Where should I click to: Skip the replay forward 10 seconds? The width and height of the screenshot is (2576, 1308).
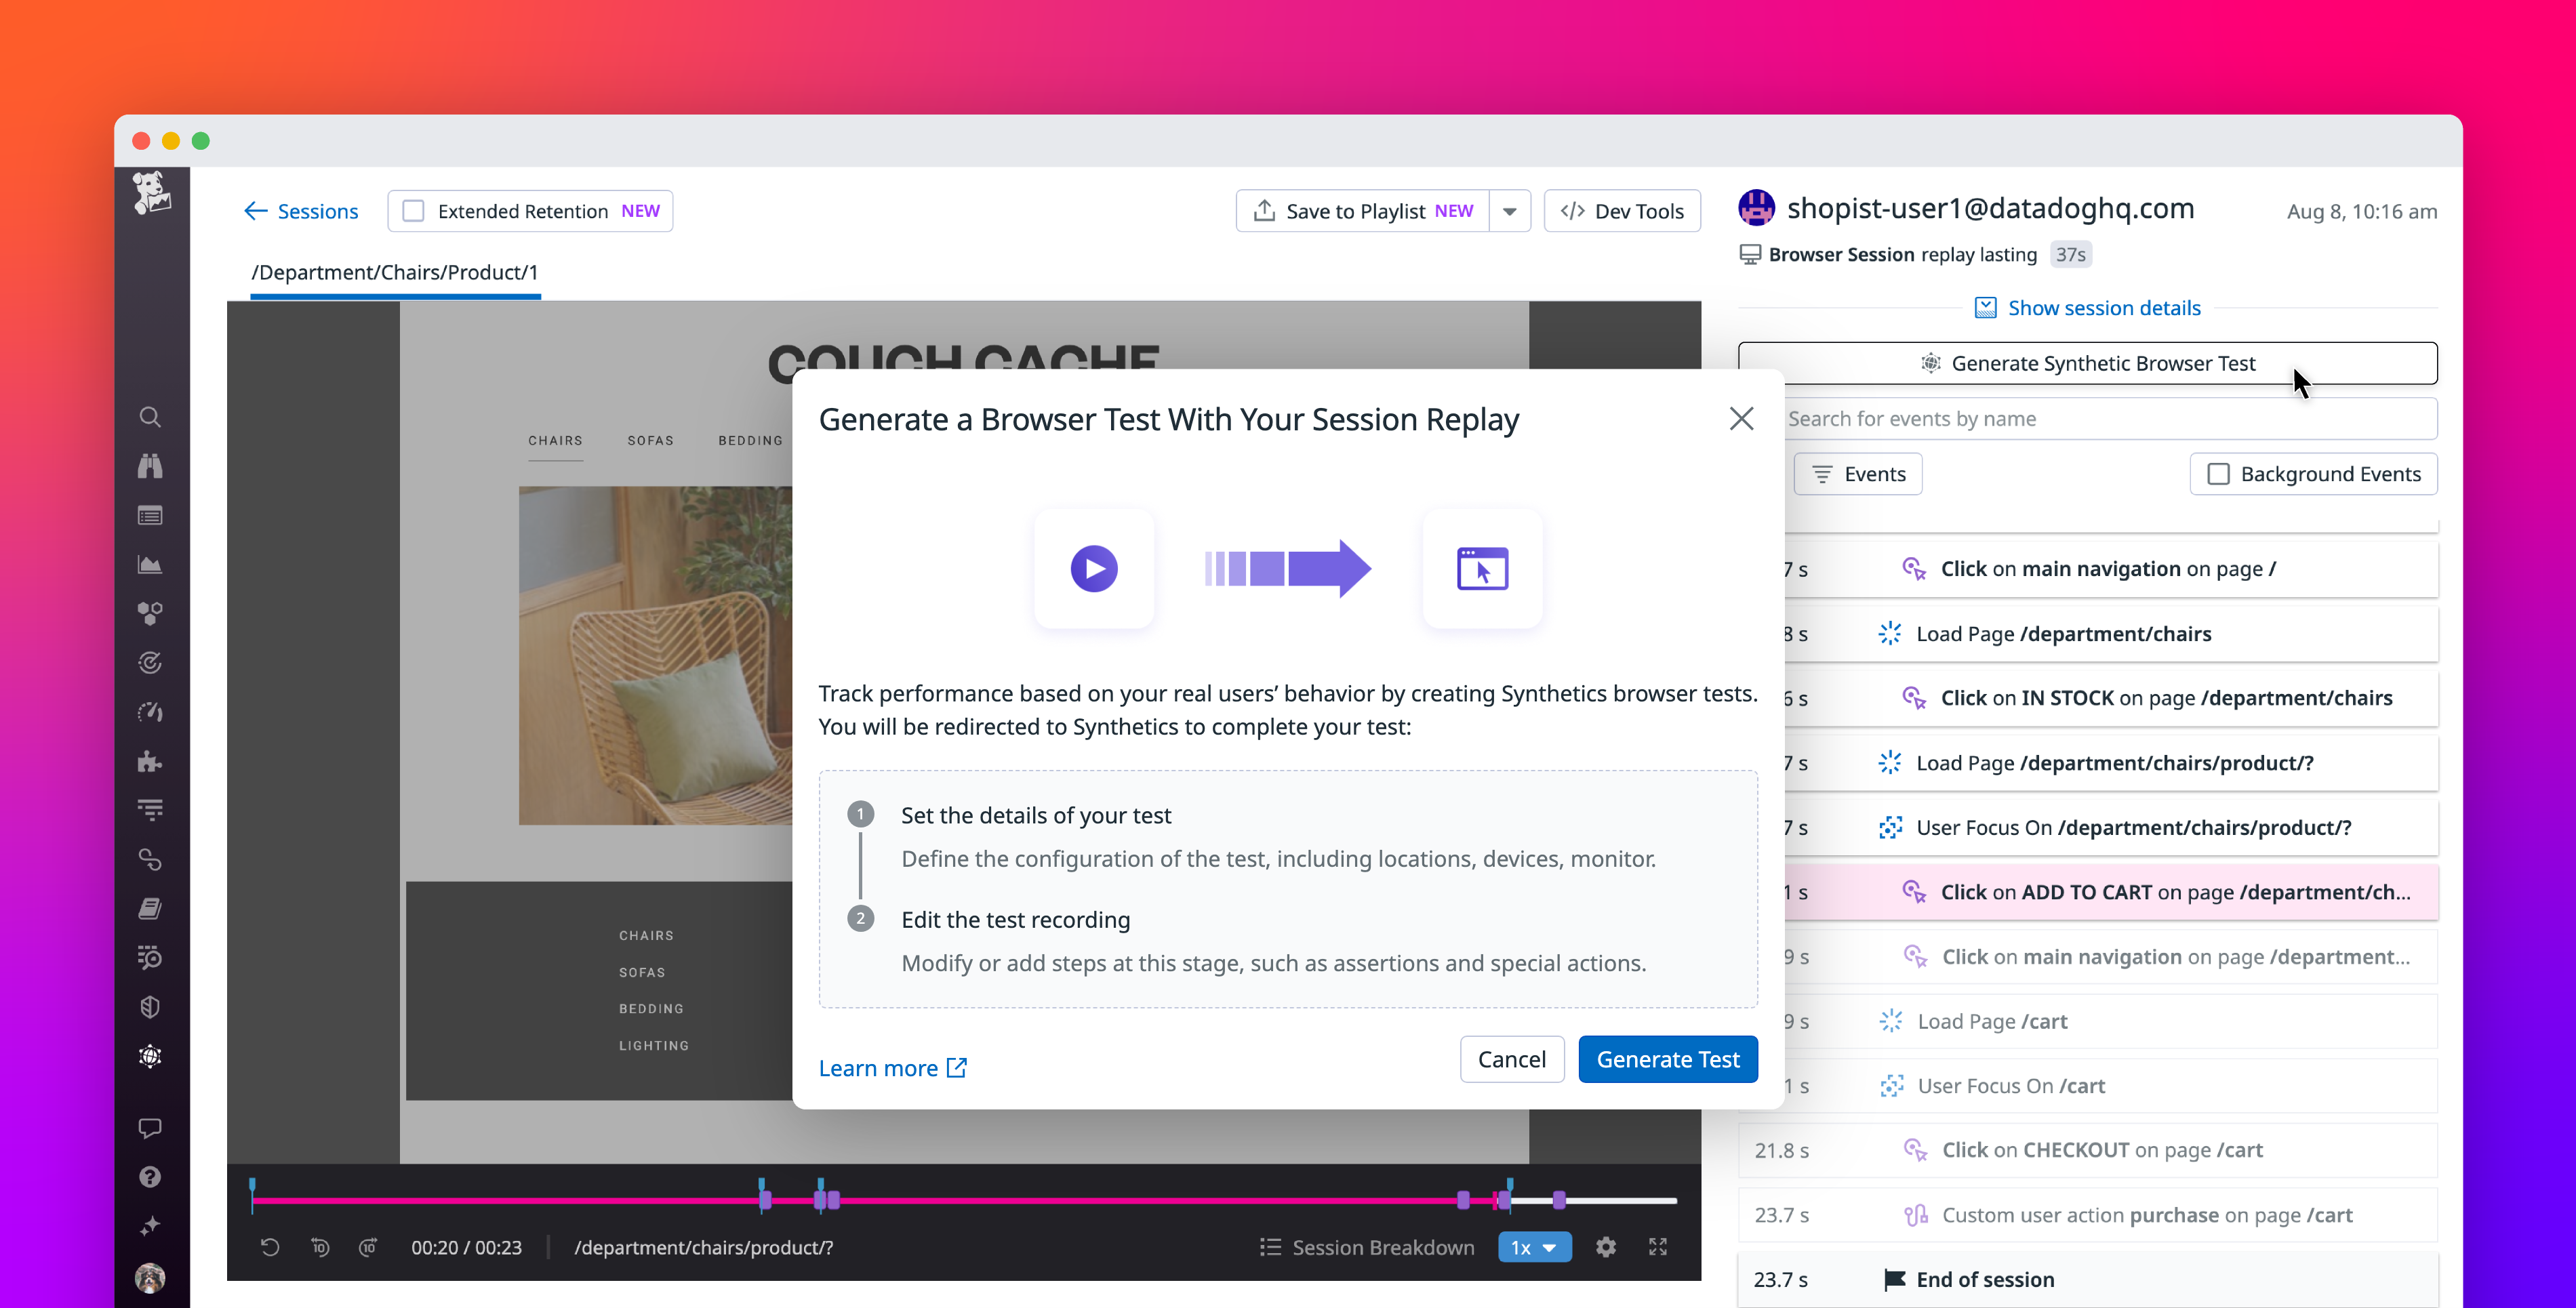pyautogui.click(x=368, y=1247)
